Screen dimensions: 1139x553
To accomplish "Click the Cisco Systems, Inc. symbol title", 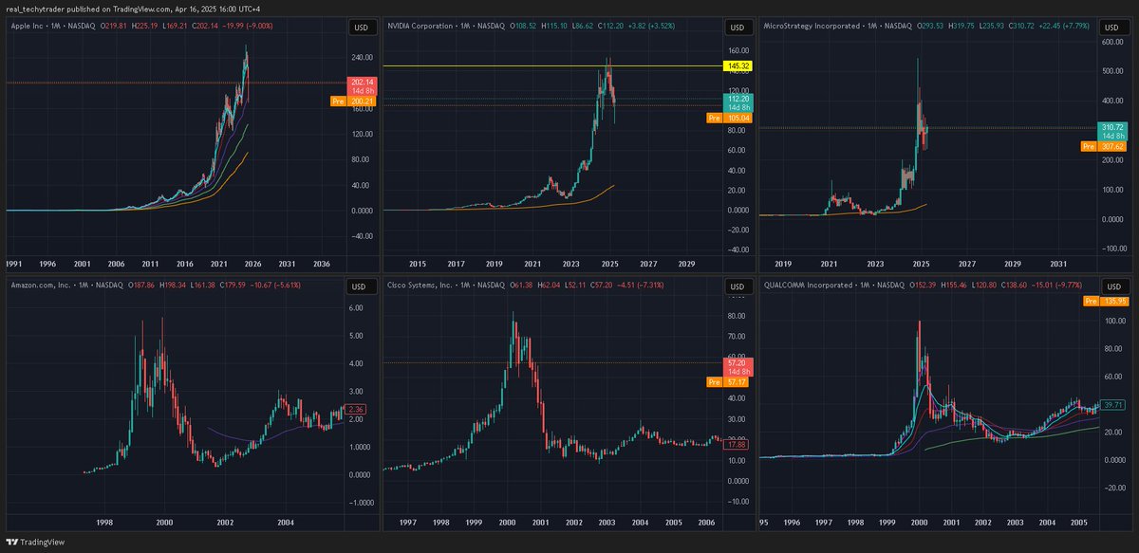I will tap(421, 286).
